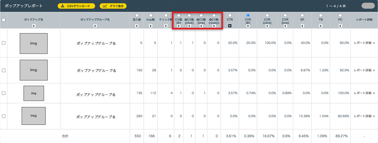The height and width of the screenshot is (143, 378).
Task: Open レポート詳細 link in first row
Action: tap(364, 43)
